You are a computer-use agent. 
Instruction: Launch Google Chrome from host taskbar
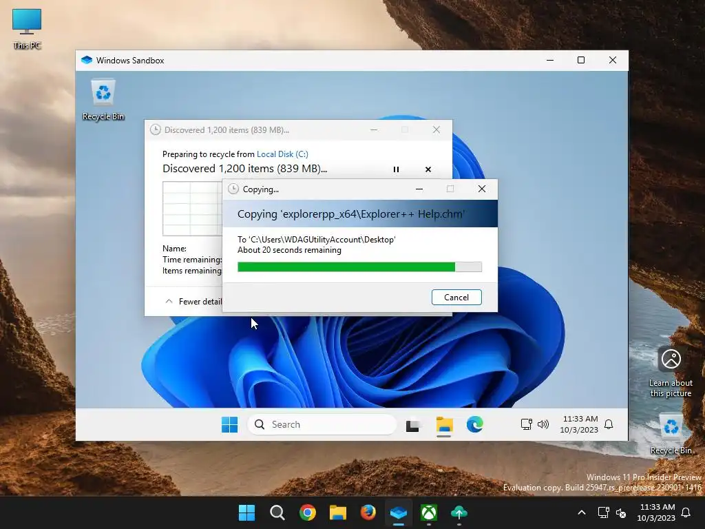tap(308, 512)
